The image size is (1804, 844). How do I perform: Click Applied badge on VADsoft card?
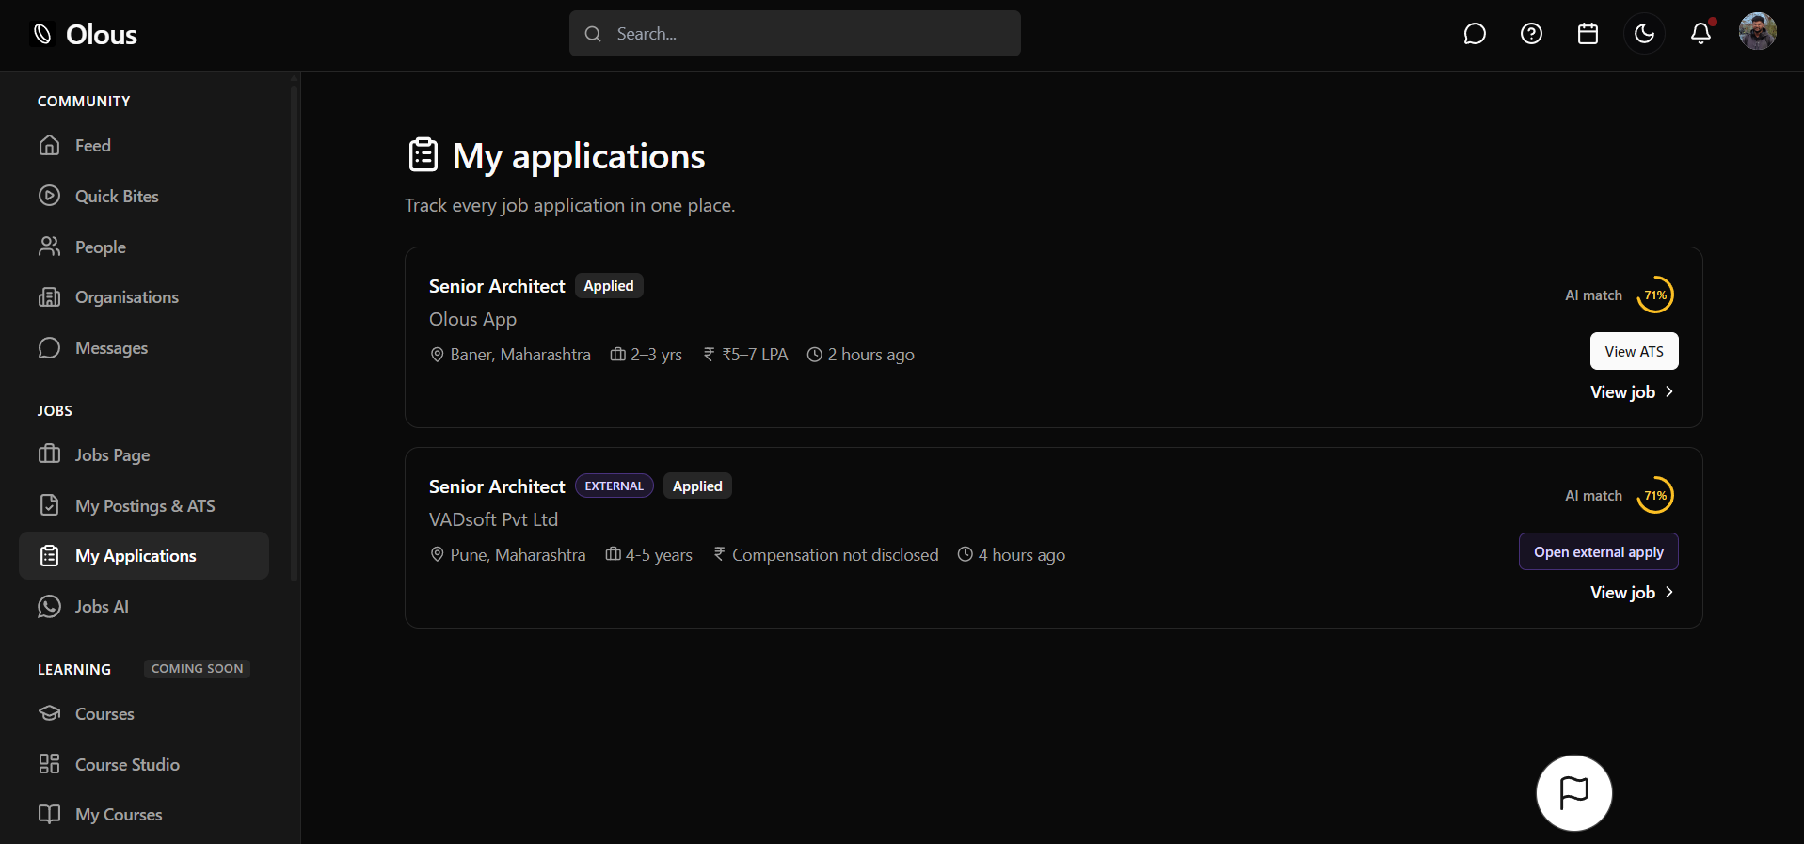[x=697, y=486]
